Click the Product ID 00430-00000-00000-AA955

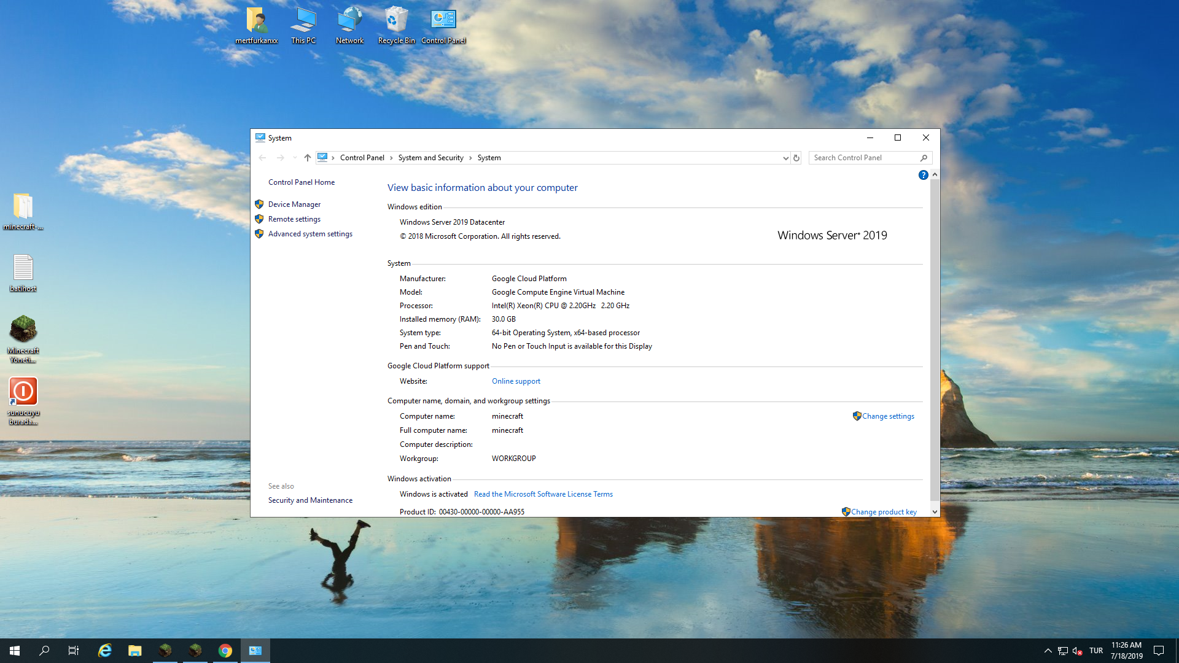click(x=462, y=512)
